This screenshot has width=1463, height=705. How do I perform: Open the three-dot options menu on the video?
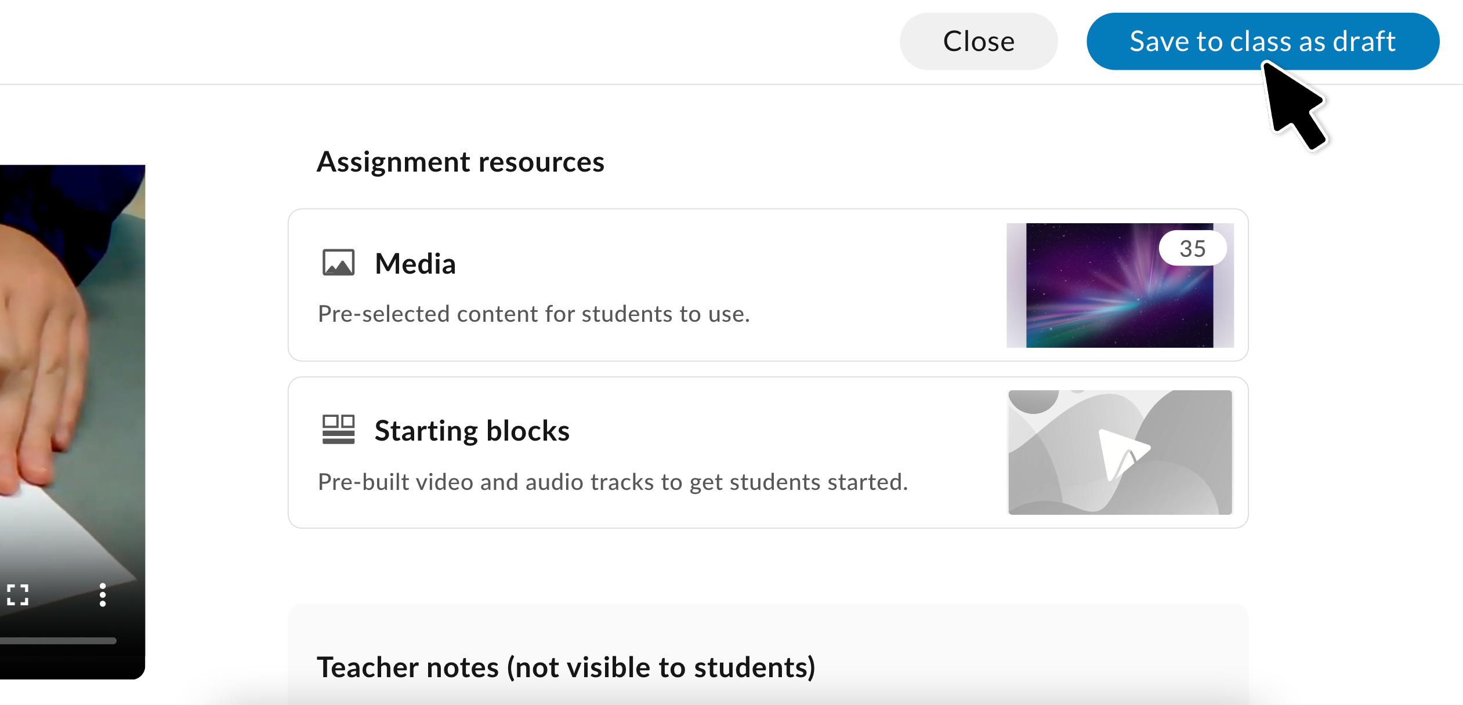point(103,595)
